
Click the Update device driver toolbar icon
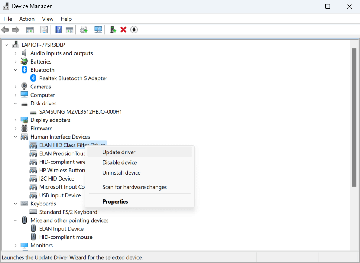pos(113,30)
